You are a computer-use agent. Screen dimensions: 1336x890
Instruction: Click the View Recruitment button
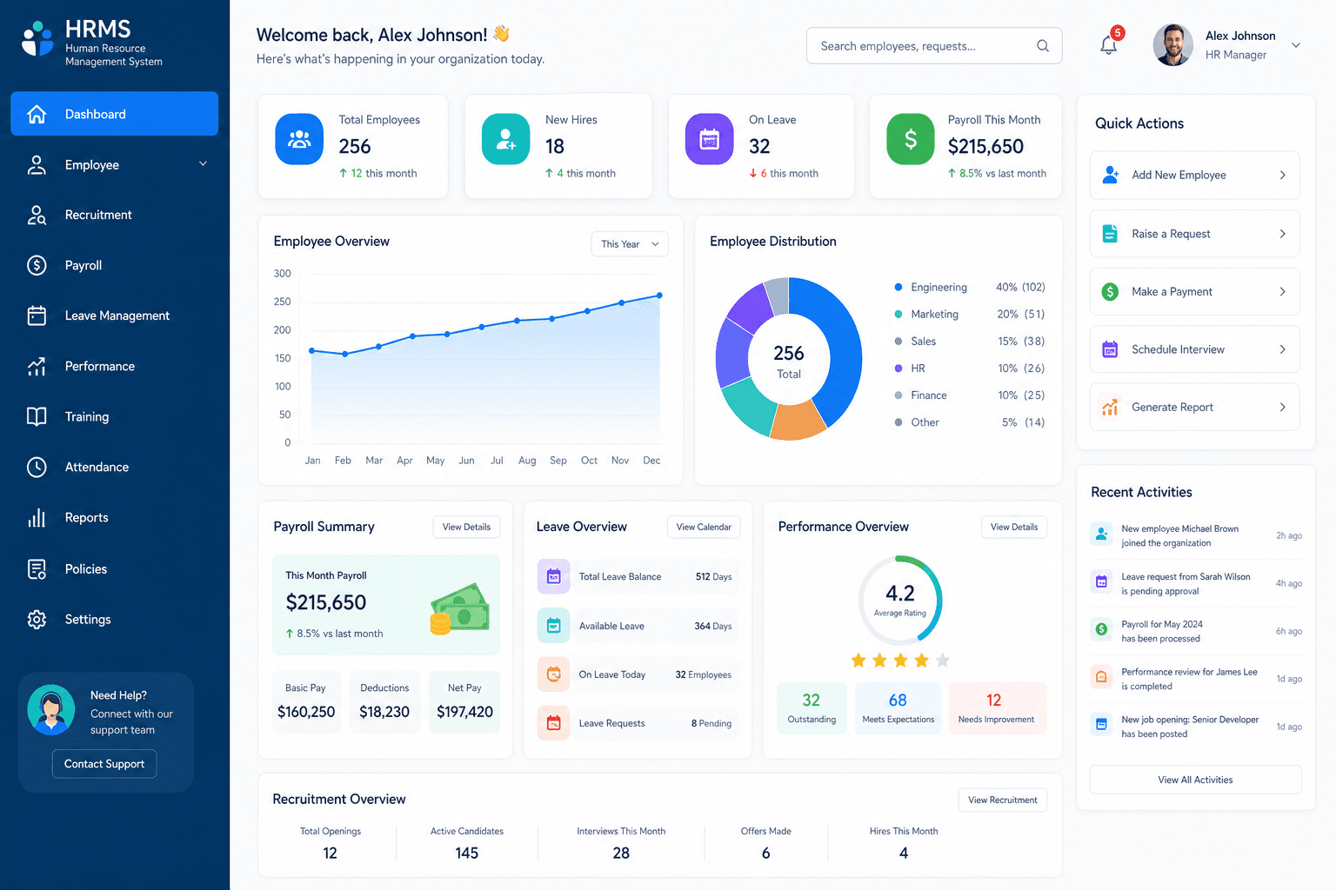pos(1003,800)
